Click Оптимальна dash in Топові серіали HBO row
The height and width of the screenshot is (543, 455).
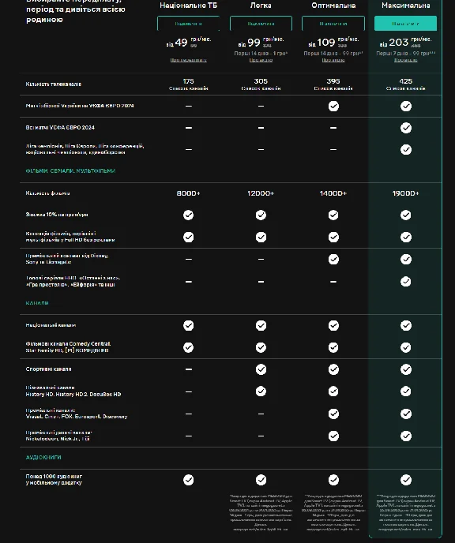333,282
